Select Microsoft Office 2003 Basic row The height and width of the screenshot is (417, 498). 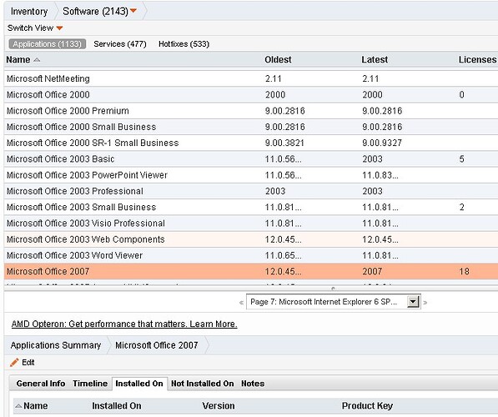251,158
